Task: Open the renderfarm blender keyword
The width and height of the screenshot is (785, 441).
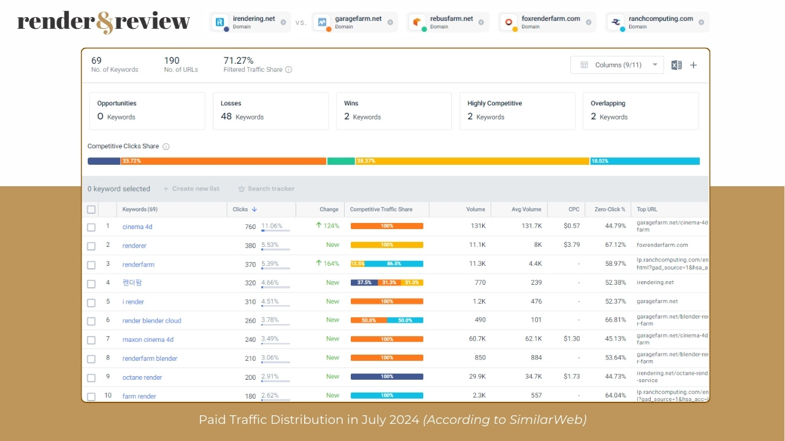Action: [x=150, y=359]
